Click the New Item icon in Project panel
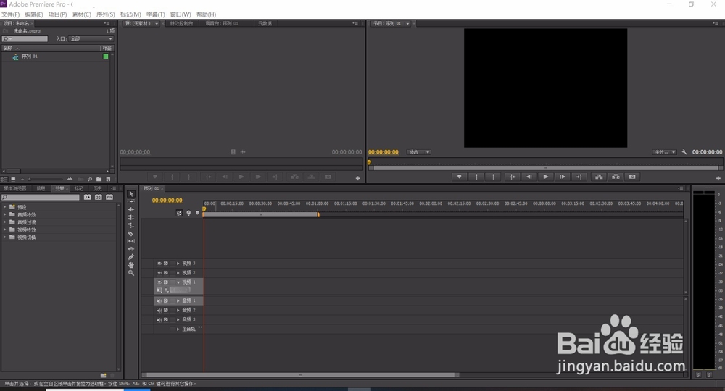 click(108, 179)
